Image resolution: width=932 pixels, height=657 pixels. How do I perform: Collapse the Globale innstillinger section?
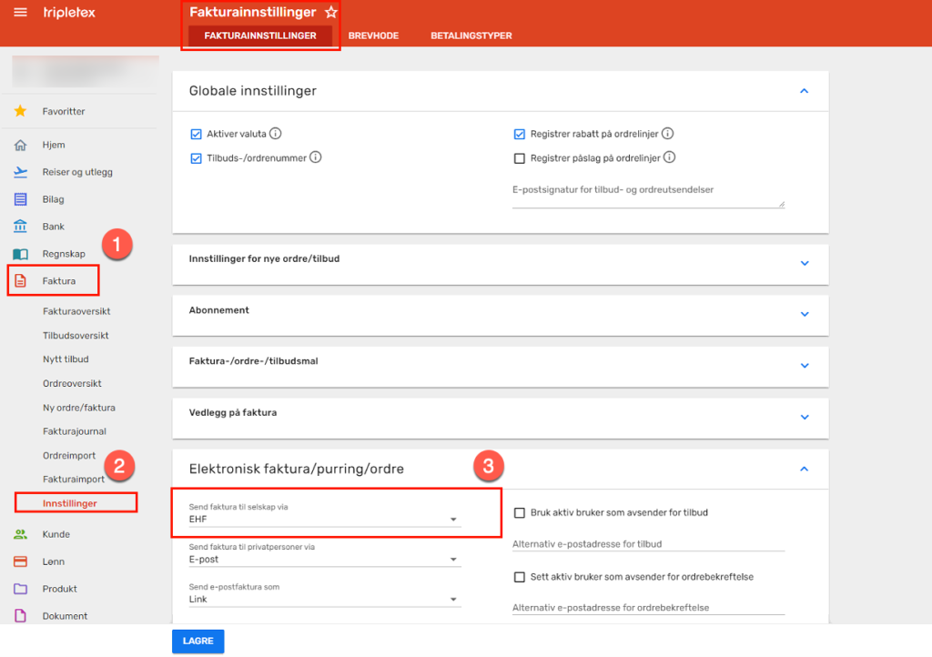[x=804, y=91]
